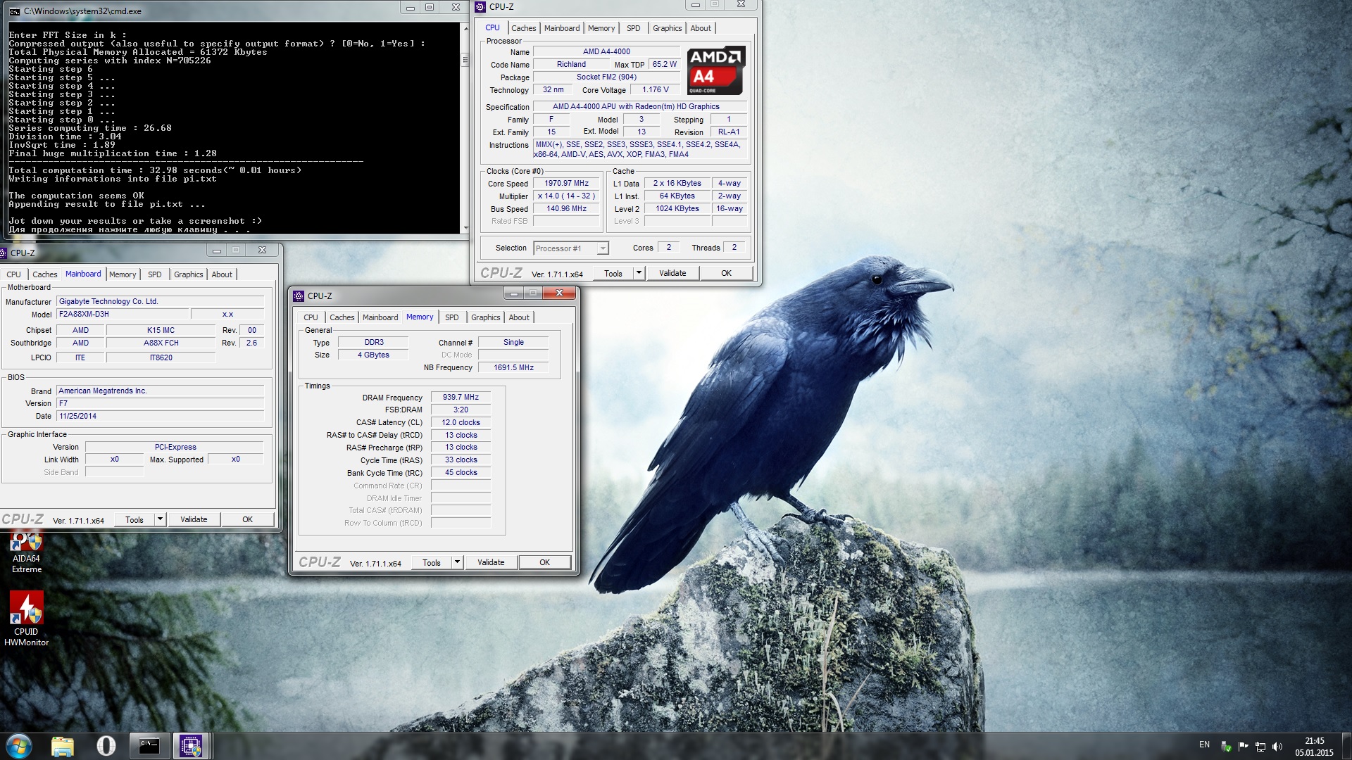Expand Tools arrow in CPU window
1352x760 pixels.
click(639, 273)
